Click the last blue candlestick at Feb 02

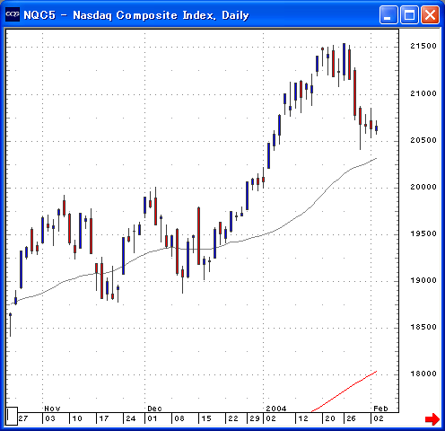376,128
